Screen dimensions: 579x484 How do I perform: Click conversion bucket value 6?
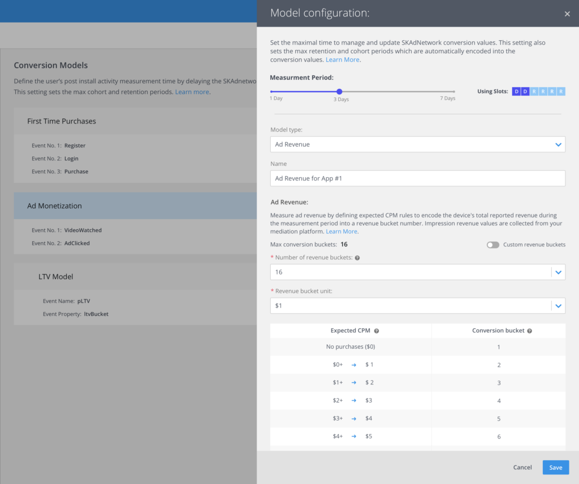(x=499, y=436)
